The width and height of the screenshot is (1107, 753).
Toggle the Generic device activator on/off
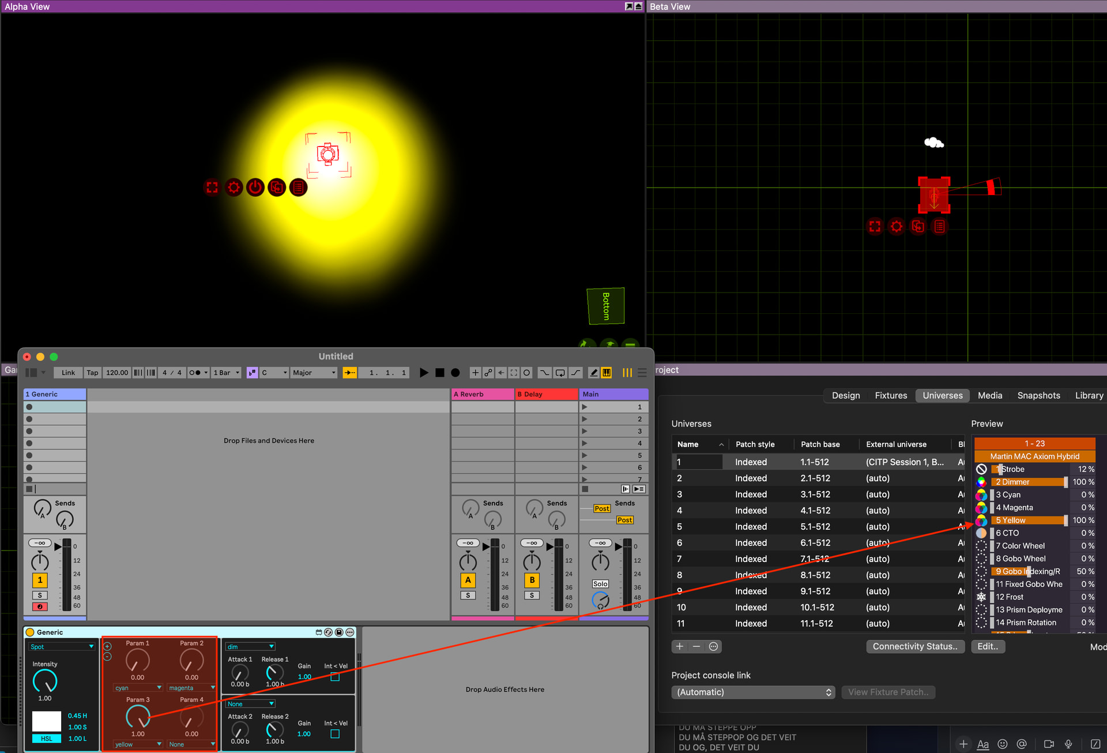click(31, 632)
